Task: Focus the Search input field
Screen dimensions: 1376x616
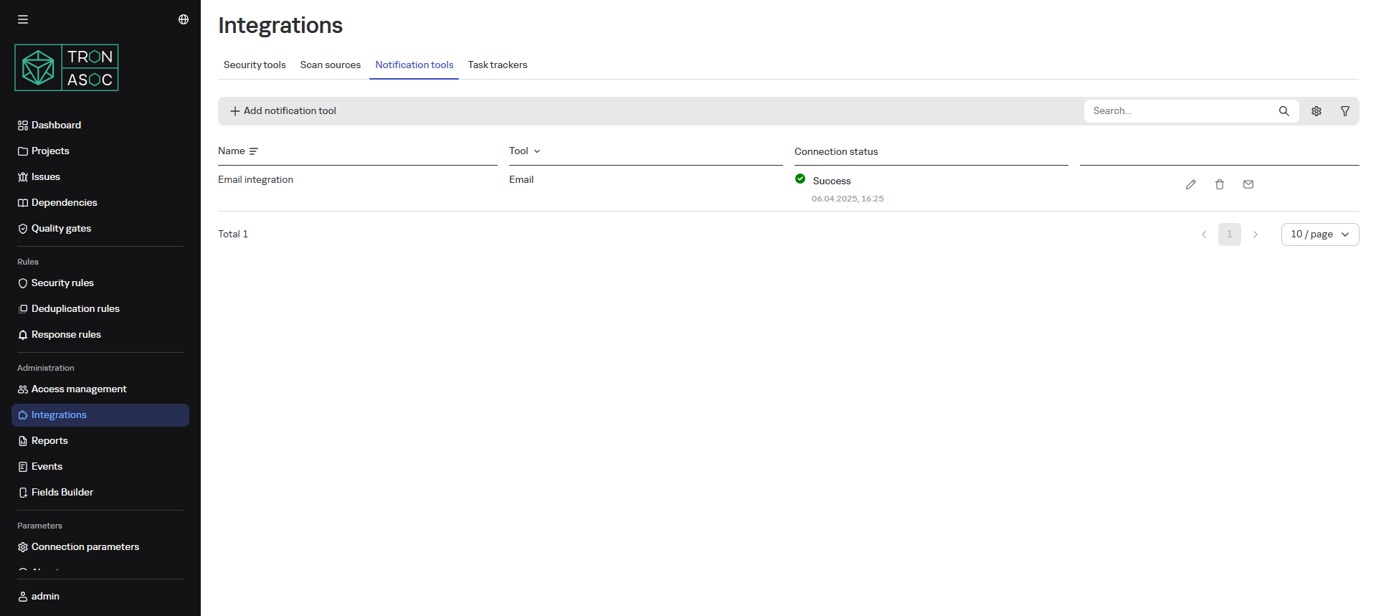Action: point(1180,111)
